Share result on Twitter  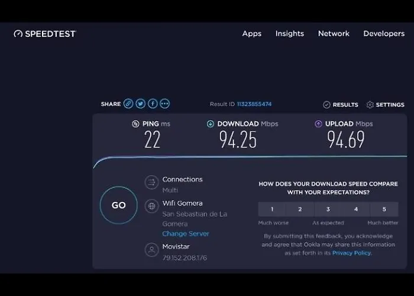pos(140,104)
